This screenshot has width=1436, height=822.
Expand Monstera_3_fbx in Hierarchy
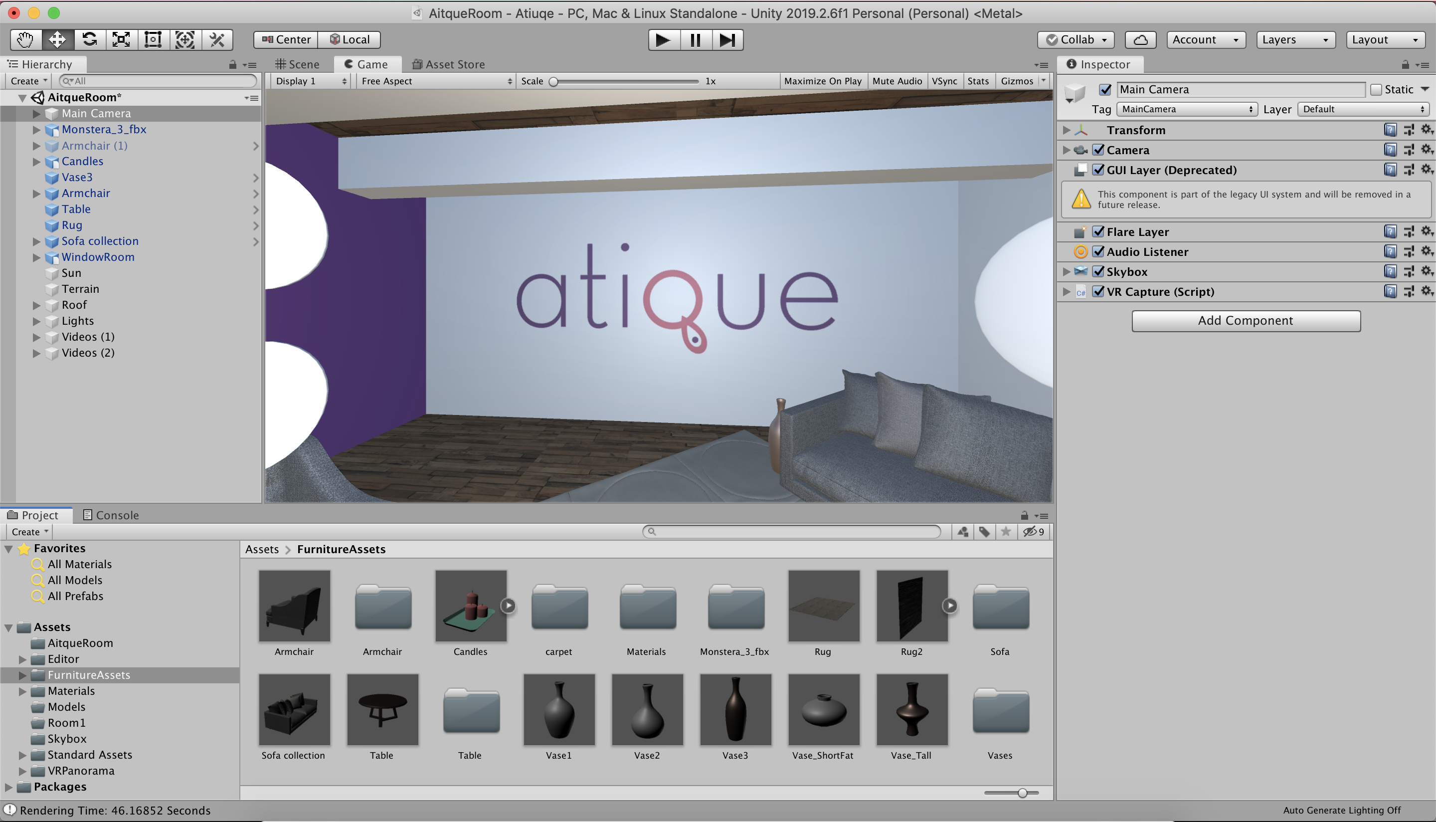tap(36, 130)
